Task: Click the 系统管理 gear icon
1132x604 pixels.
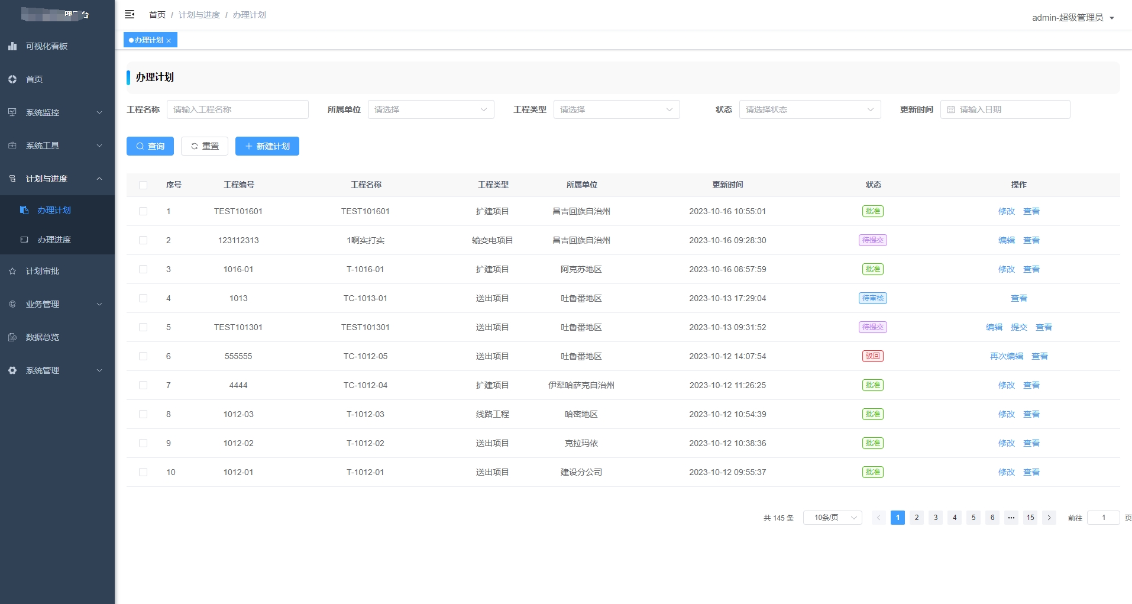Action: tap(12, 370)
